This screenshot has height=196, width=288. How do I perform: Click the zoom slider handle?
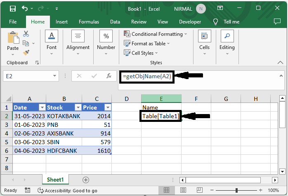236,190
